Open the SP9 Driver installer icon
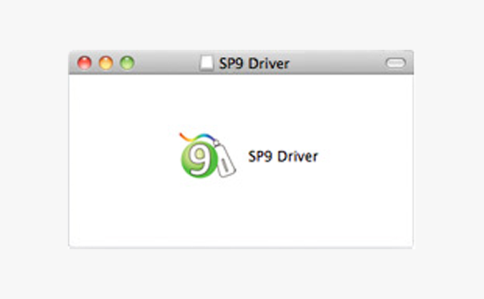Image resolution: width=484 pixels, height=299 pixels. point(206,156)
